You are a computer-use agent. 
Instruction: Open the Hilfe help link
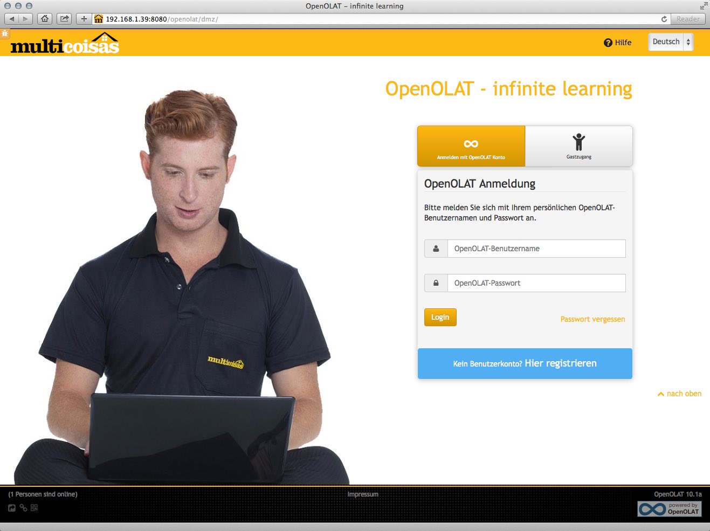618,43
